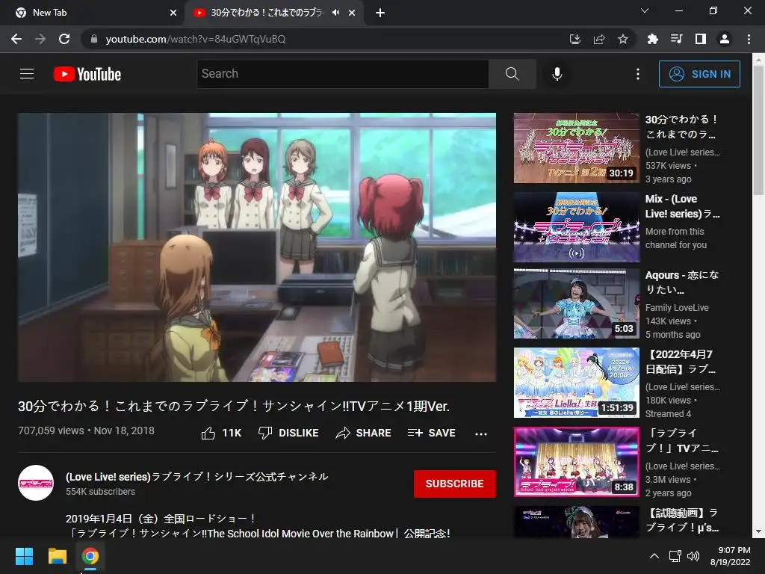Show hidden tray icons chevron
The image size is (765, 574).
(x=654, y=556)
